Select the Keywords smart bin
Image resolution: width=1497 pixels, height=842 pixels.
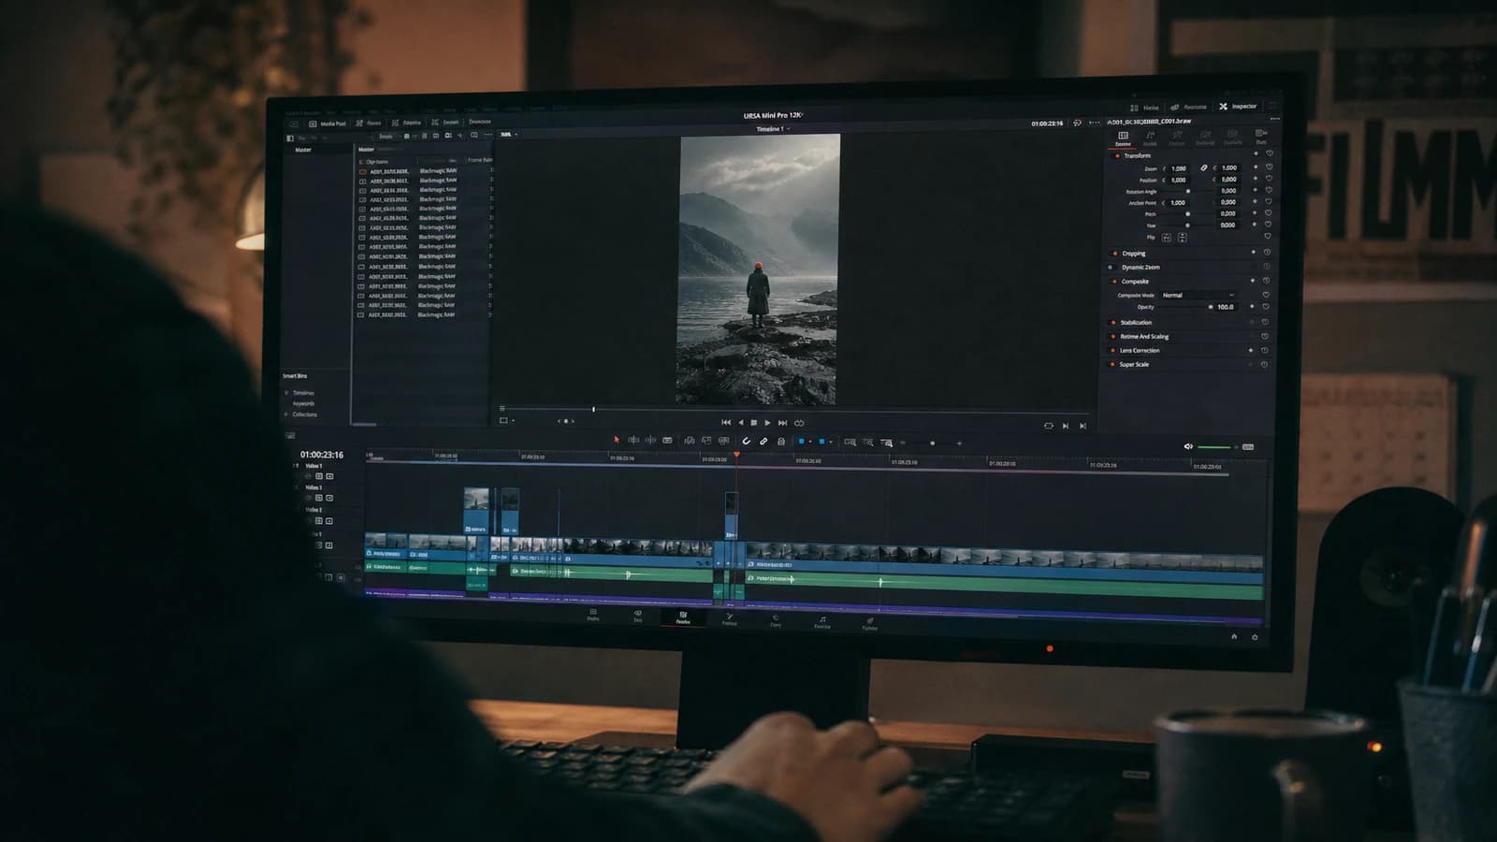304,403
